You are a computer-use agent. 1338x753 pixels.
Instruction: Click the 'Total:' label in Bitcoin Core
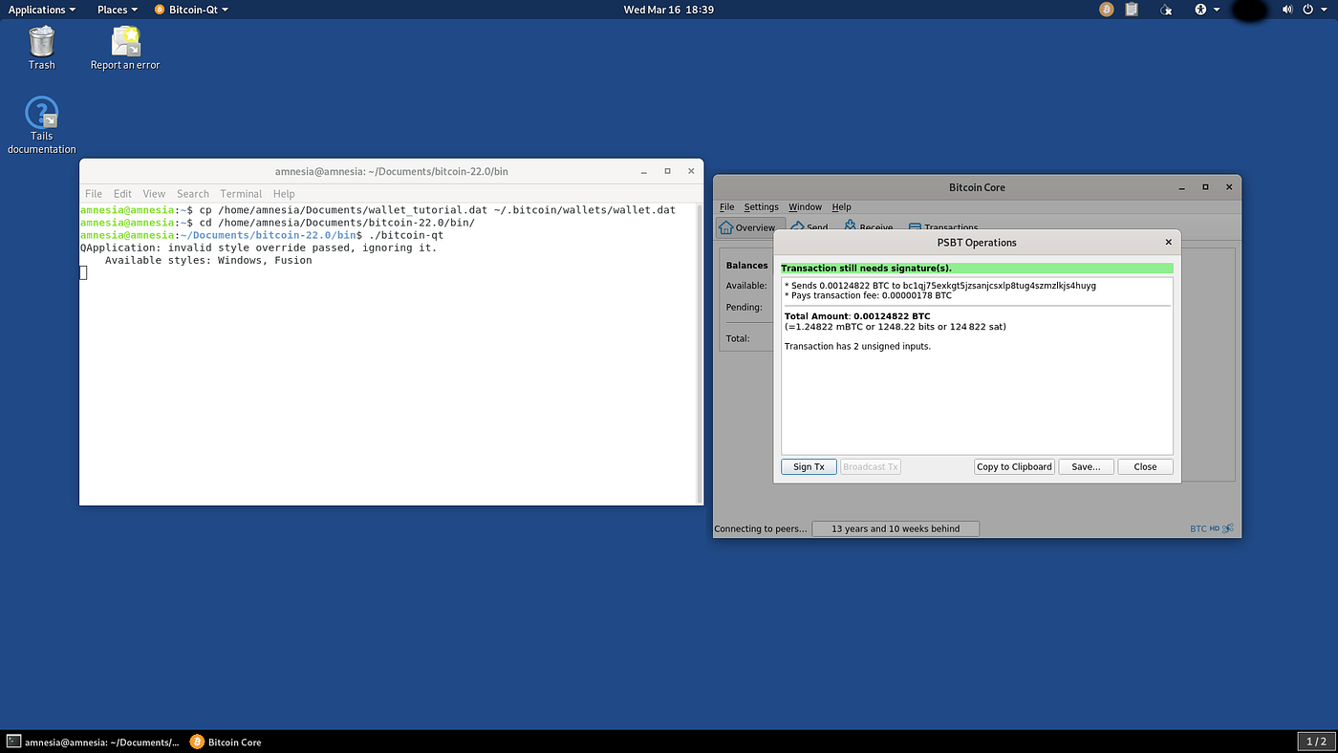click(x=739, y=338)
